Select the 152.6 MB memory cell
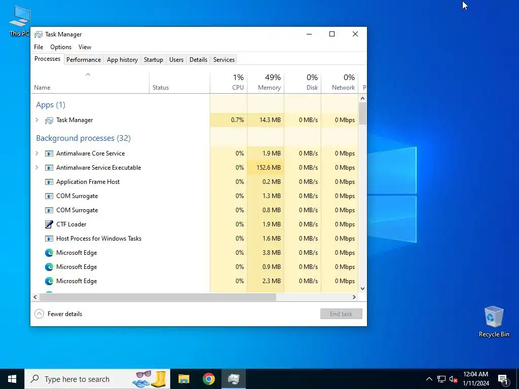519x389 pixels. click(266, 168)
